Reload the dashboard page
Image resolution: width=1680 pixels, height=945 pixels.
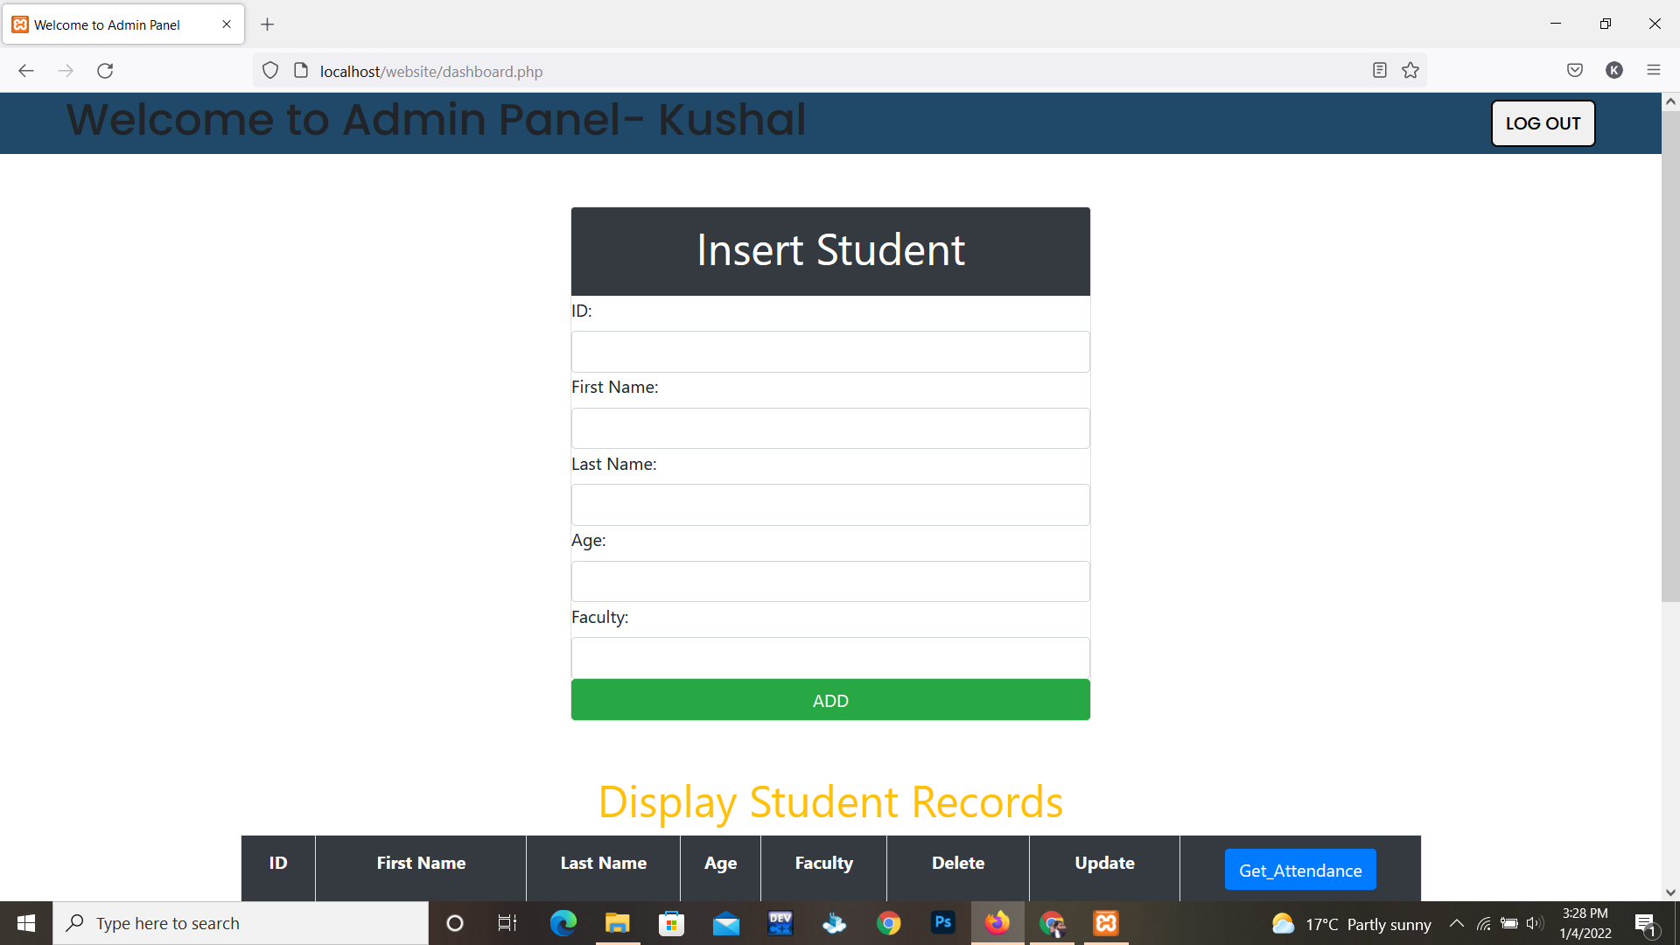(105, 71)
